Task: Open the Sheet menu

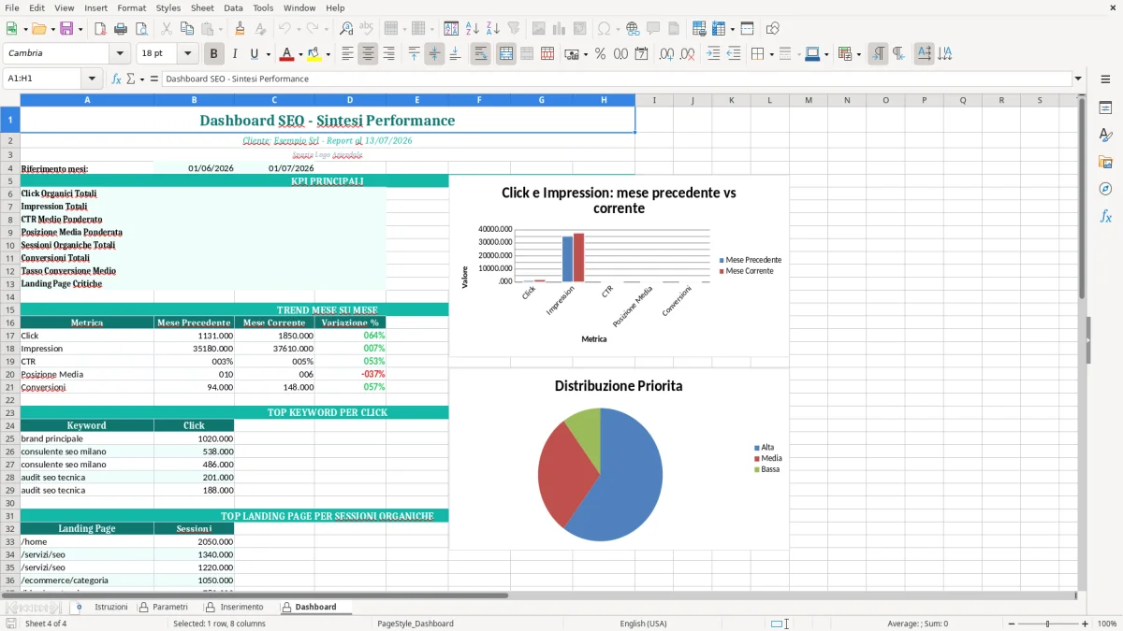Action: tap(202, 7)
